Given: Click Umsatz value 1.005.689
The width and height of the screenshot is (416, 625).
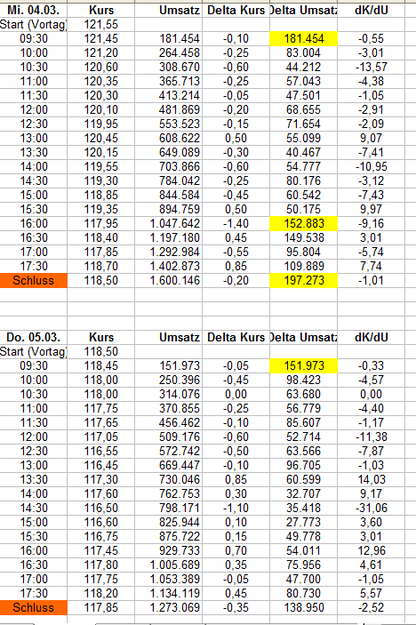Looking at the screenshot, I should coord(175,565).
